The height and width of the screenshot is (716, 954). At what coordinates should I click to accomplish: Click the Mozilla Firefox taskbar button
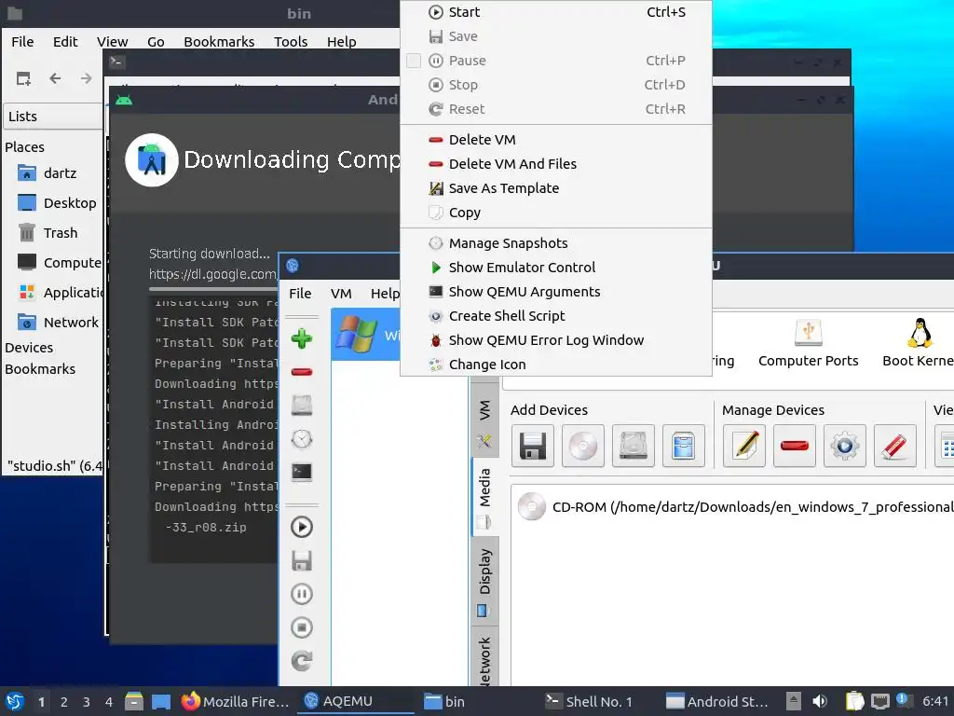click(x=236, y=701)
